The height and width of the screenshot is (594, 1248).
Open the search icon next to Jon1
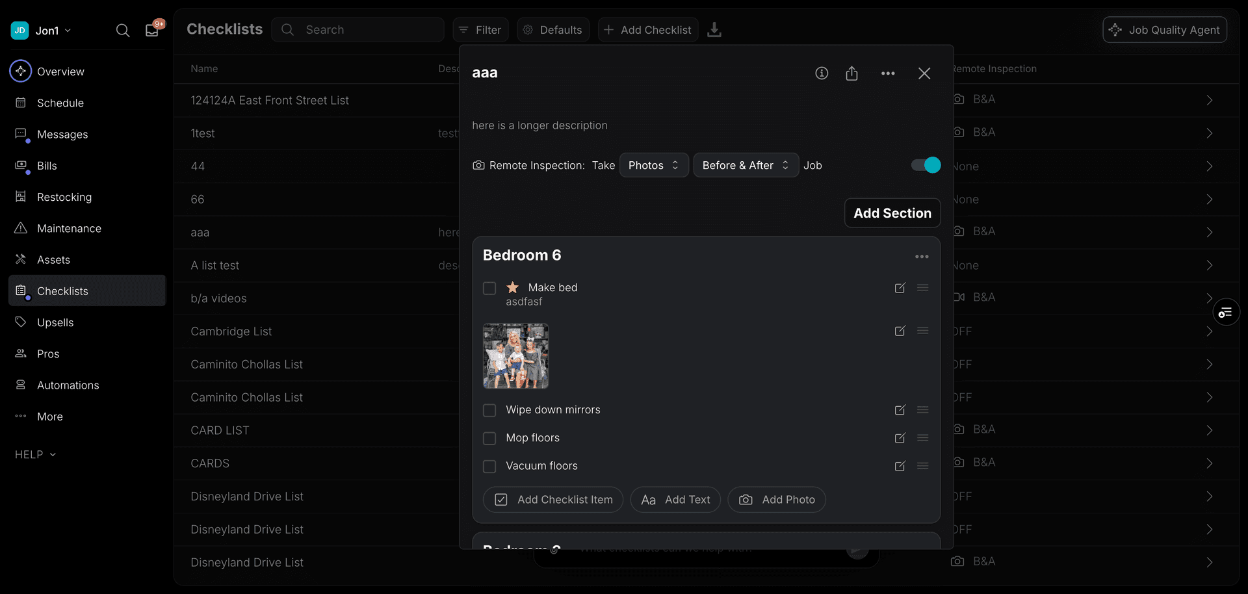click(x=123, y=30)
